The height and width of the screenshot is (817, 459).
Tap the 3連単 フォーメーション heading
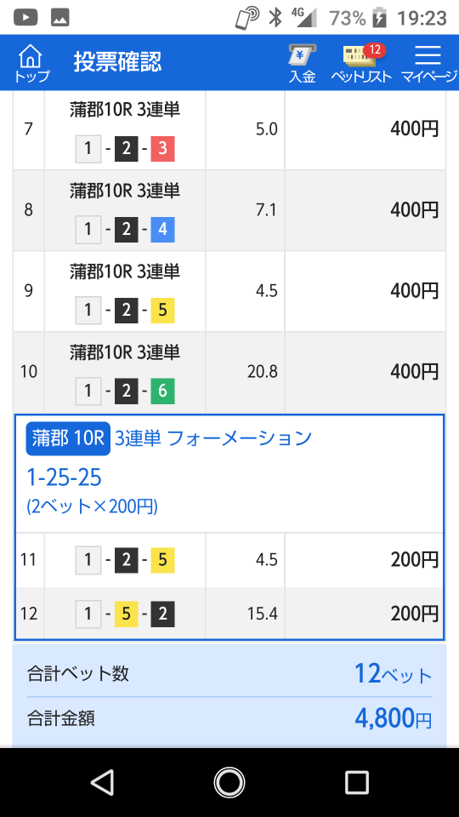212,439
